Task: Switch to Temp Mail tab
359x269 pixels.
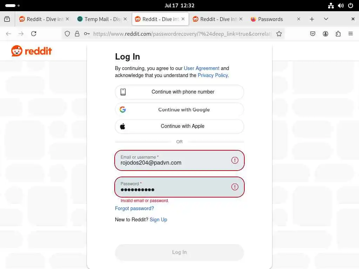Action: tap(102, 19)
